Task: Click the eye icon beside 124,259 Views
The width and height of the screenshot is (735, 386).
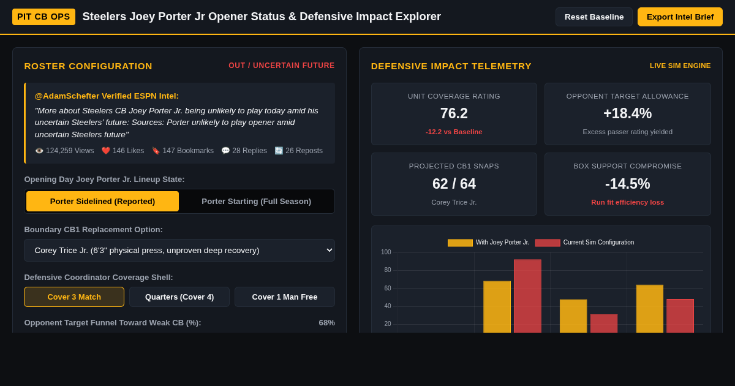Action: pos(39,151)
